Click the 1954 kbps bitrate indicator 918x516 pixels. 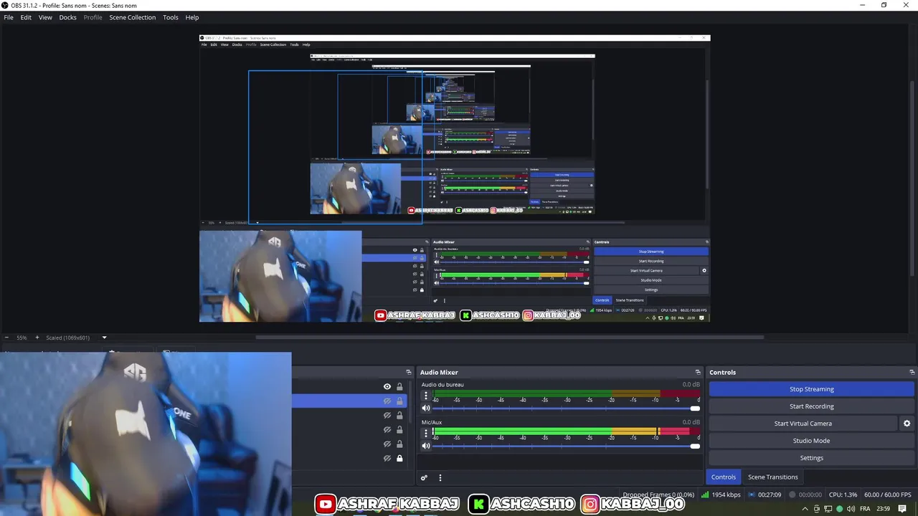(721, 494)
